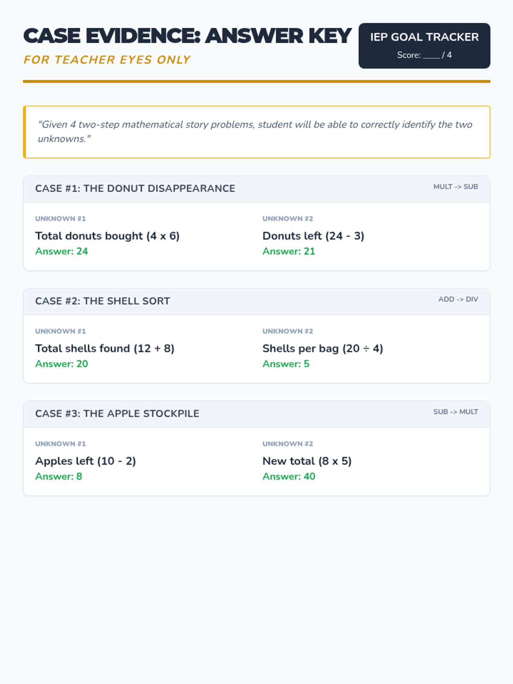Click the quoted IEP goal statement
The height and width of the screenshot is (684, 513).
(255, 132)
